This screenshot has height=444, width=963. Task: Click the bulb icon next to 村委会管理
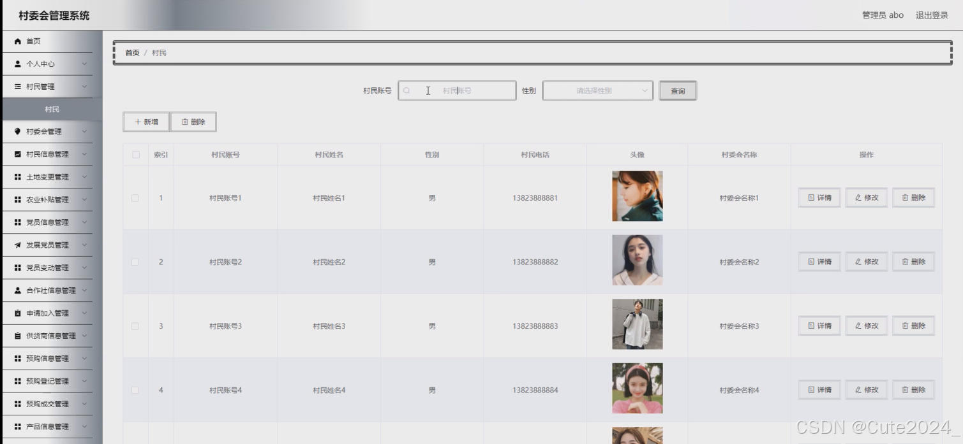(18, 132)
